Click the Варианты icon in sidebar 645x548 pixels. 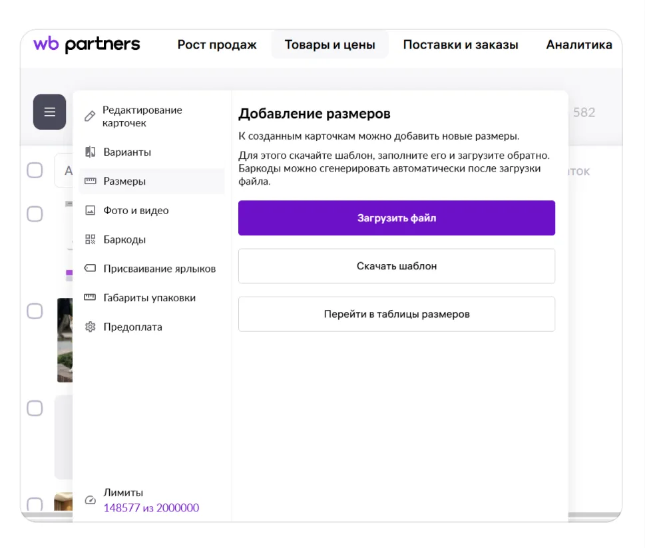click(91, 152)
